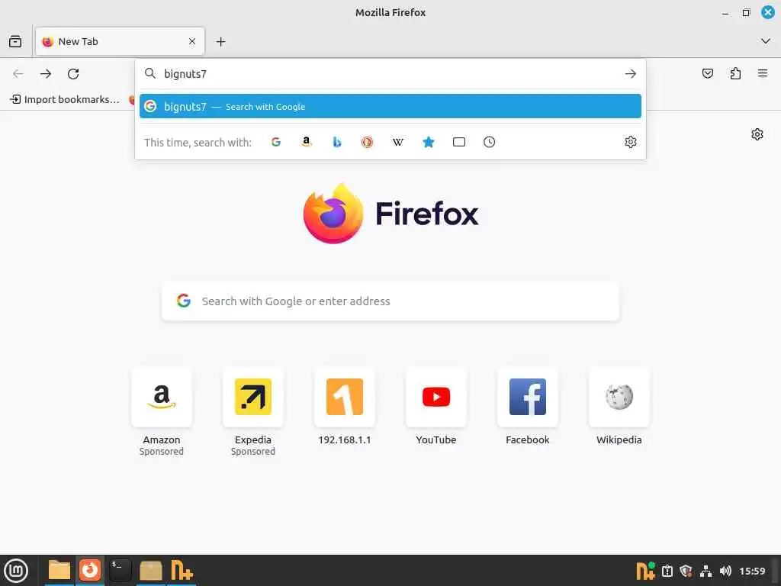This screenshot has height=586, width=781.
Task: Go forward one page
Action: click(x=46, y=74)
